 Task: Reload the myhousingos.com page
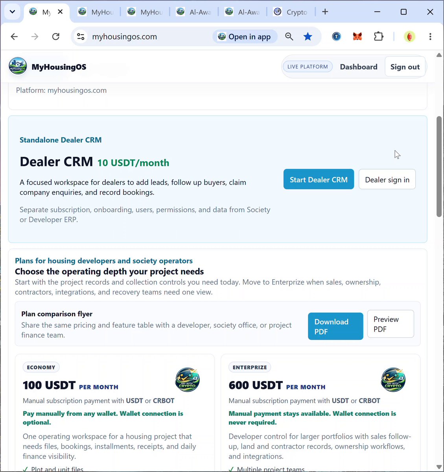(56, 37)
